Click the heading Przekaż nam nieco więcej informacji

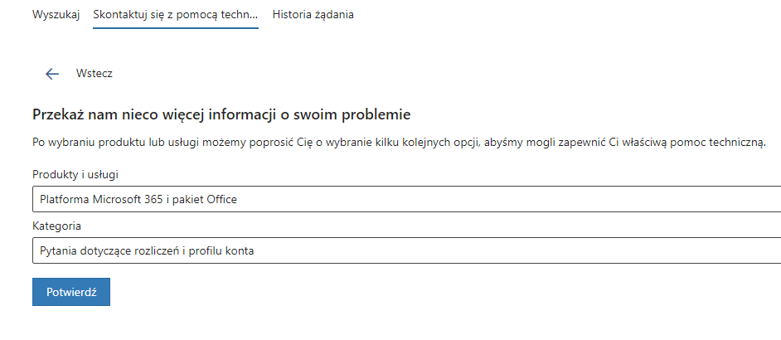[x=221, y=114]
